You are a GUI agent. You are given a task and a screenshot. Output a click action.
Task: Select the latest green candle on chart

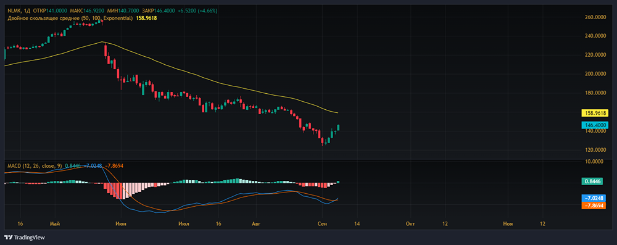coord(338,128)
